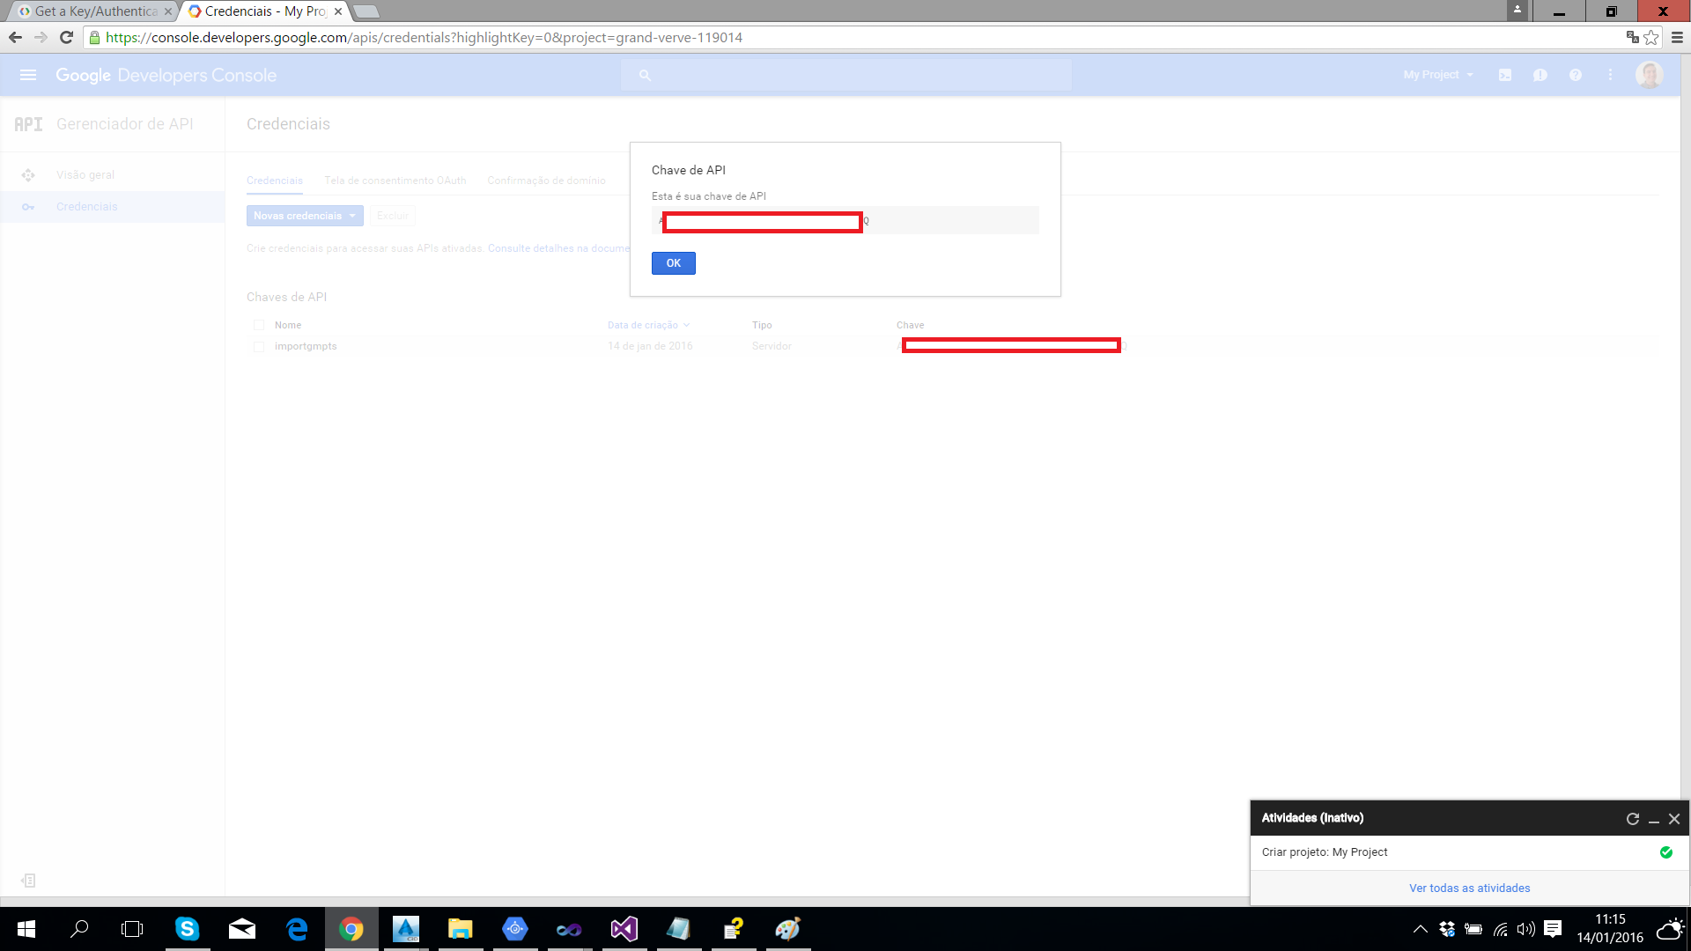Go back in browser history
Viewport: 1691px width, 951px height.
point(15,37)
